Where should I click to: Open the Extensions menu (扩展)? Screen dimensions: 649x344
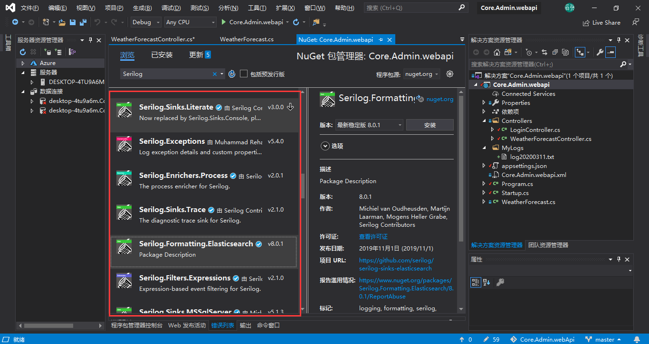tap(285, 8)
